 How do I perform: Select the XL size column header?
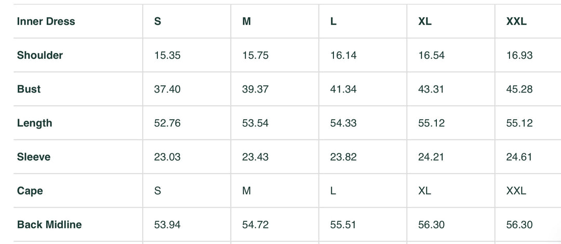pos(424,21)
